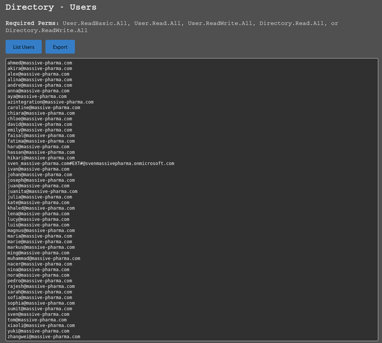Click the Directory - Users heading
Screen dimensions: 382x343
pos(51,7)
